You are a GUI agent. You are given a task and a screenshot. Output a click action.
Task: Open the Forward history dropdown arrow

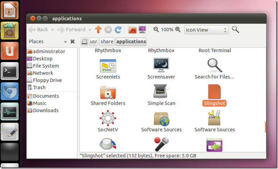point(90,30)
